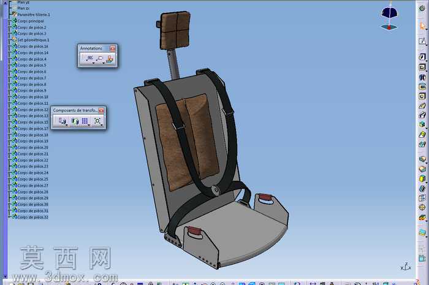The width and height of the screenshot is (429, 285).
Task: Click the Flag Note with Leader icon
Action: click(x=99, y=58)
